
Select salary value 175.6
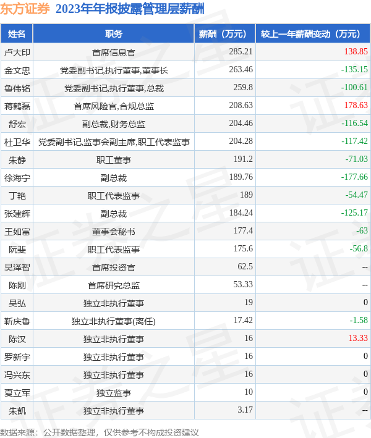243,248
